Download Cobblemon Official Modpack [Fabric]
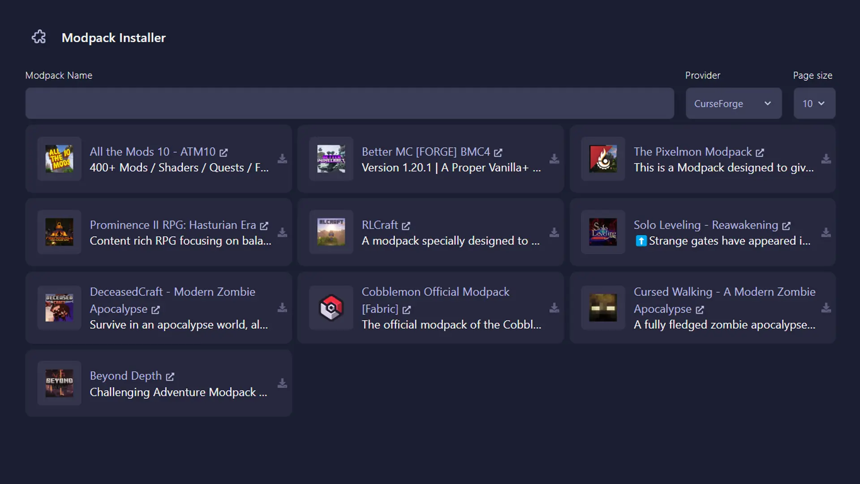This screenshot has width=860, height=484. coord(554,308)
